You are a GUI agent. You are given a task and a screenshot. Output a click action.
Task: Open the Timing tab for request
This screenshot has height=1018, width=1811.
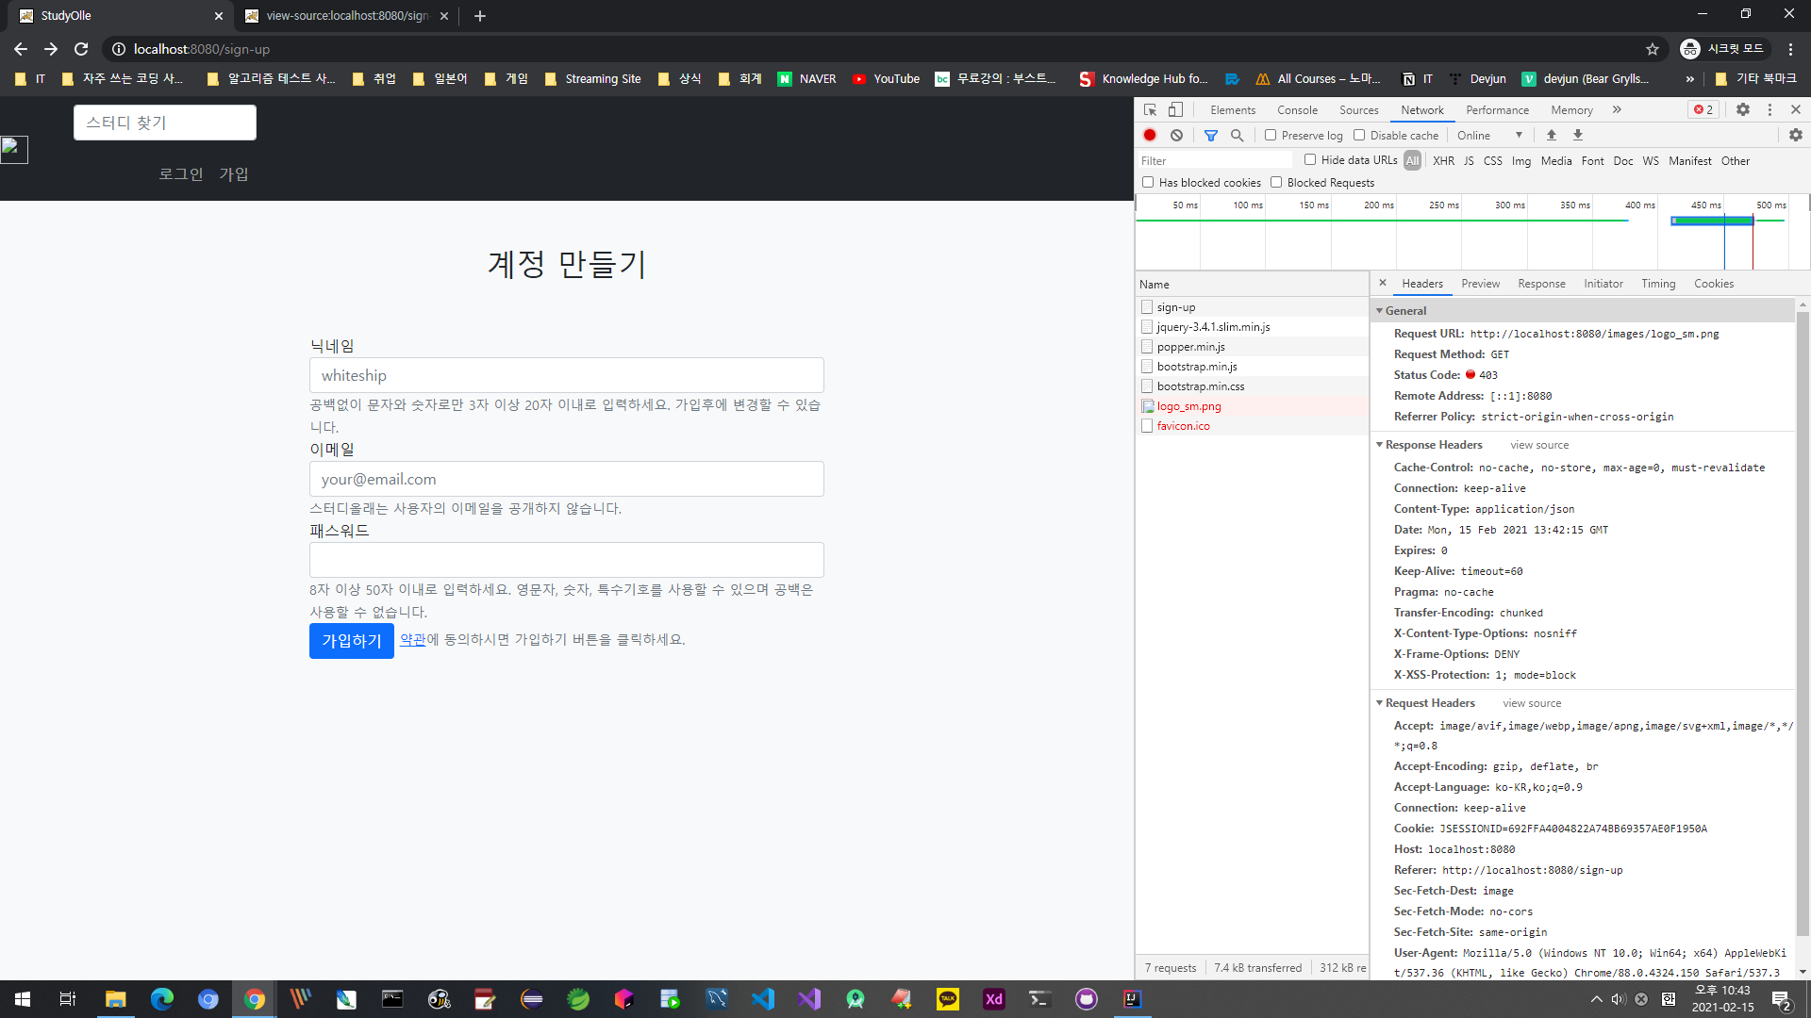coord(1657,284)
